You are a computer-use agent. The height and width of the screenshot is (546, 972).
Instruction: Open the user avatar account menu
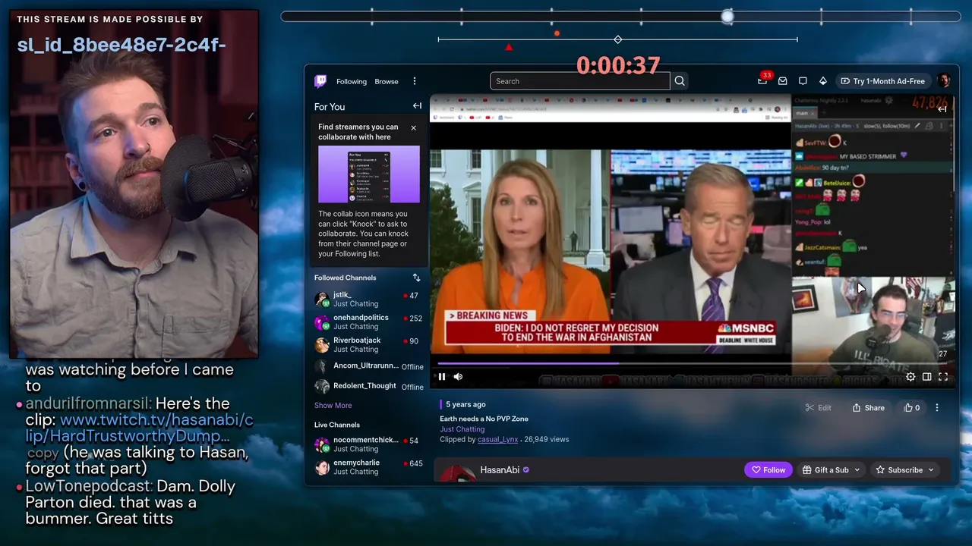(x=944, y=81)
